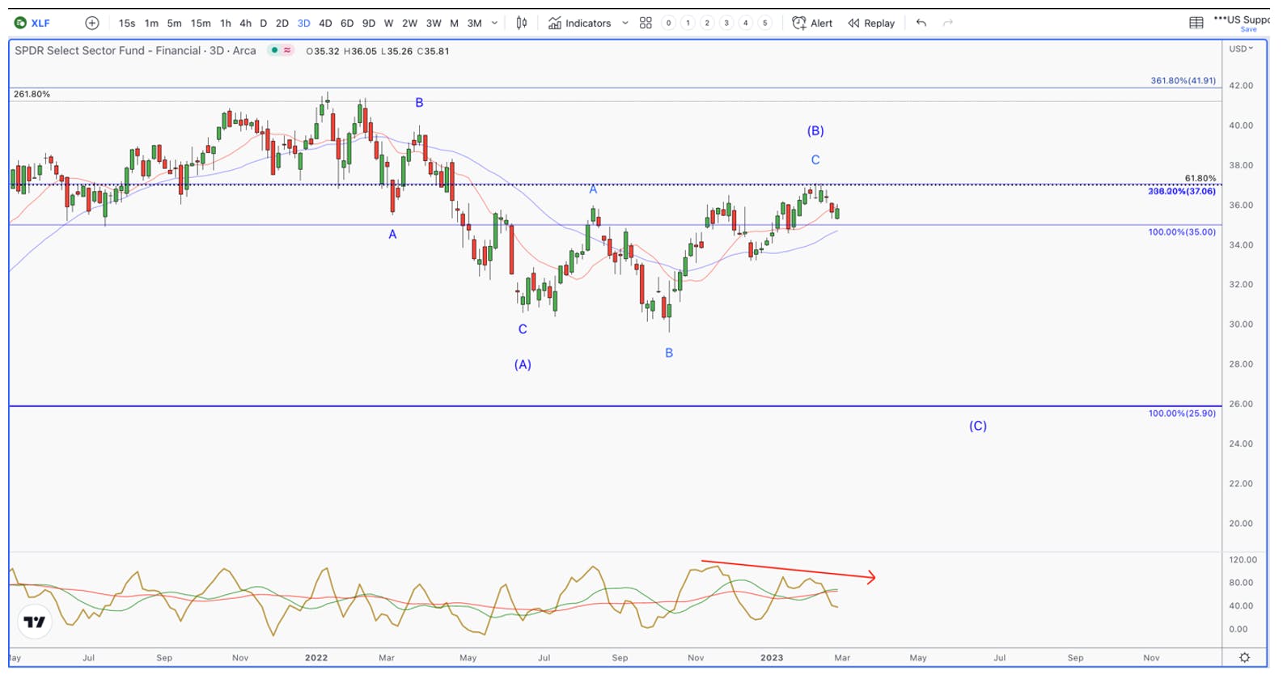Expand the timeframe intervals dropdown chevron
1283x675 pixels.
[494, 23]
